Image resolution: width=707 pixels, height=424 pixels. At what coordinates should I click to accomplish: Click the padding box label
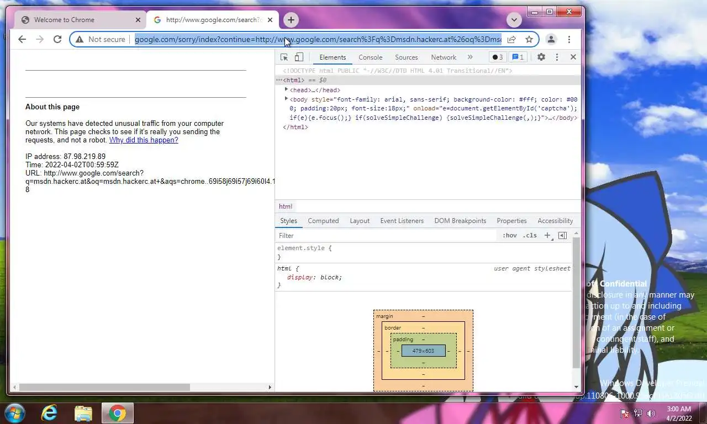[x=403, y=340]
